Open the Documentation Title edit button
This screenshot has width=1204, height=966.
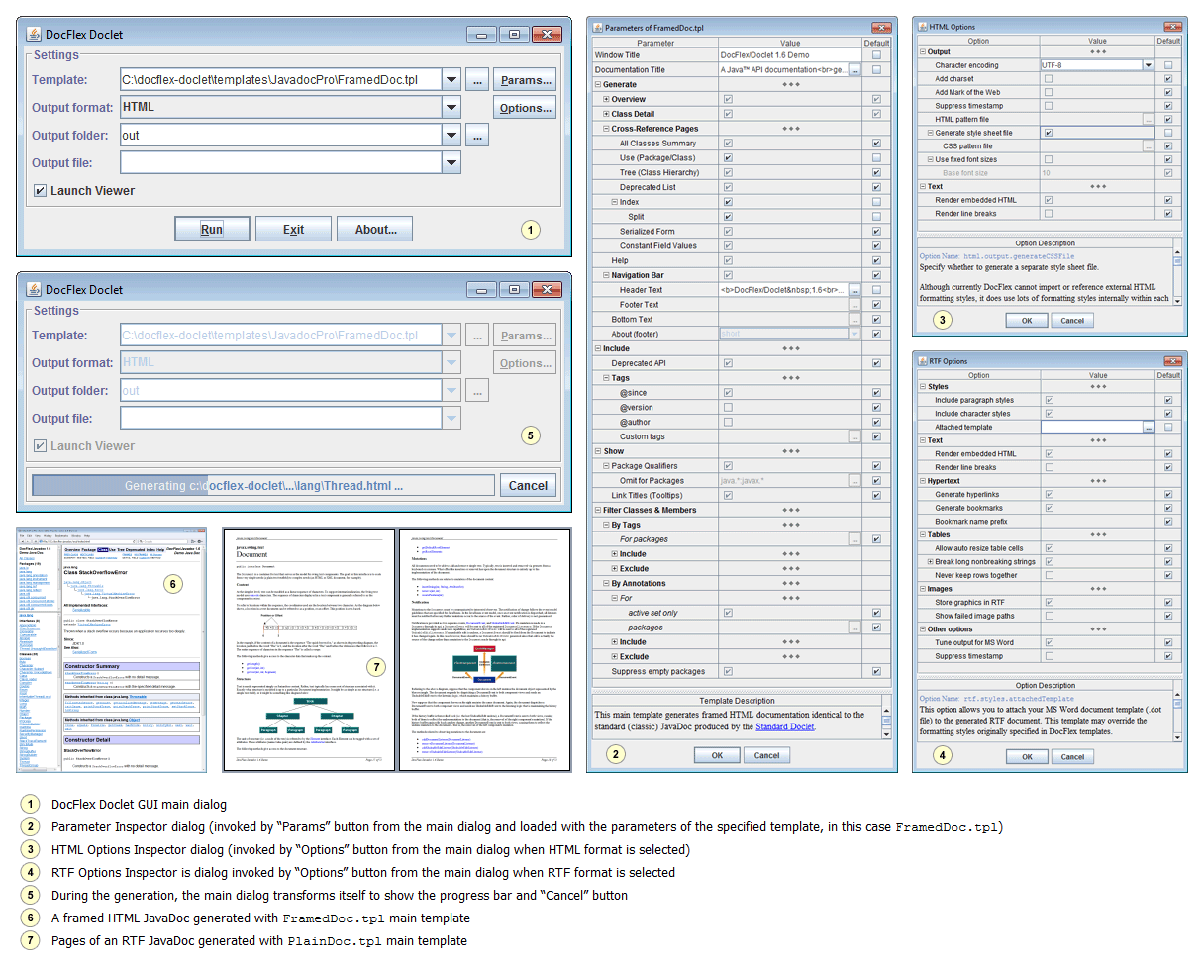[x=854, y=70]
